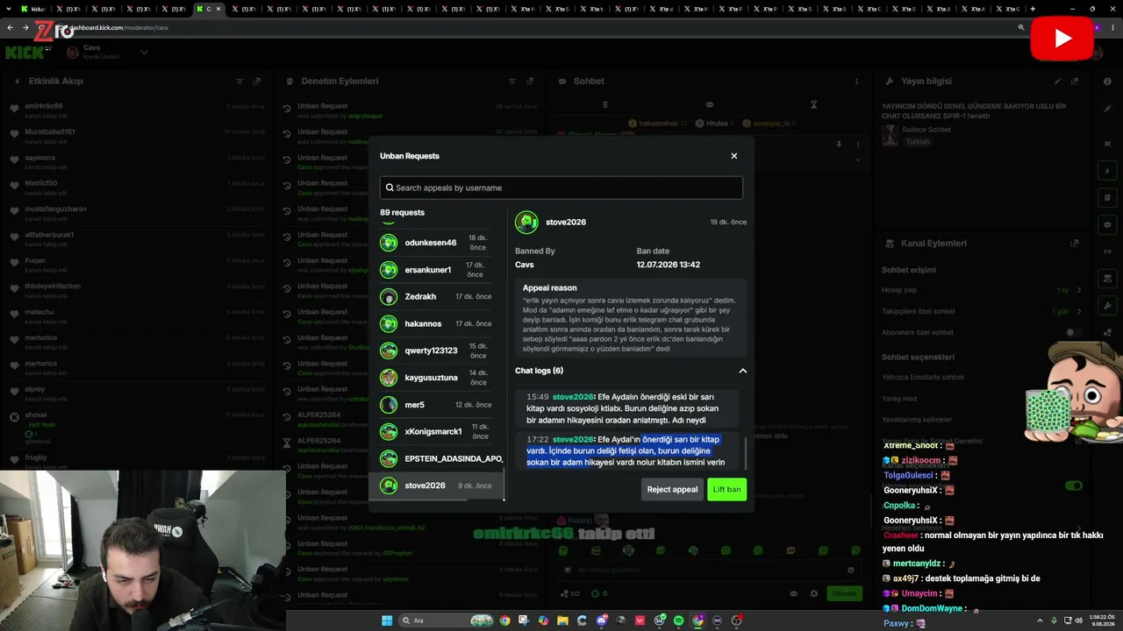Click the ban date 12.07.2026 13:42
Viewport: 1123px width, 631px height.
(x=668, y=265)
